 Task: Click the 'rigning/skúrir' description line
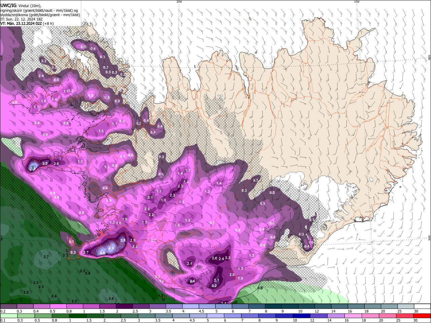pos(39,10)
